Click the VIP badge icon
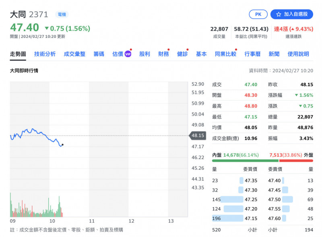The height and width of the screenshot is (237, 322). 128,54
